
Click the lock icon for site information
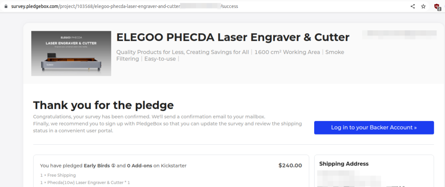[x=6, y=6]
